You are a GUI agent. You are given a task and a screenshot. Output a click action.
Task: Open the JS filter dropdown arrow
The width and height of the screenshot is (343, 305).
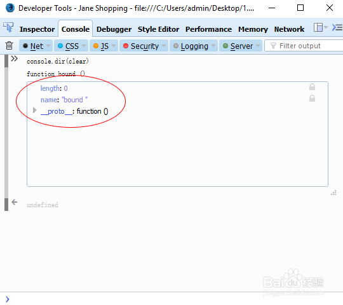[x=114, y=46]
